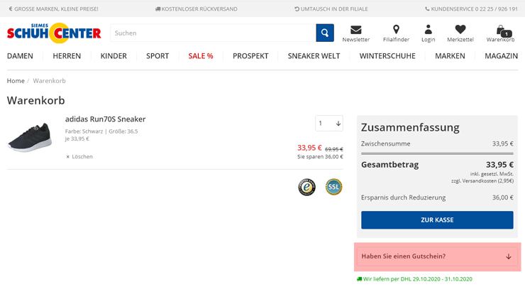Click the Wir liefern per DHL delivery note

click(x=418, y=279)
